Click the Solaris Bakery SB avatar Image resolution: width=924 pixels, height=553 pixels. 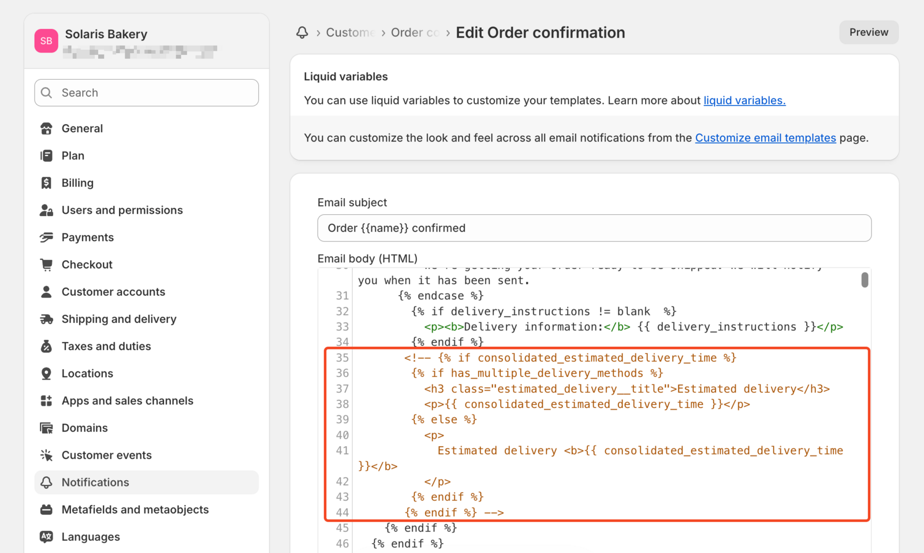[x=46, y=41]
